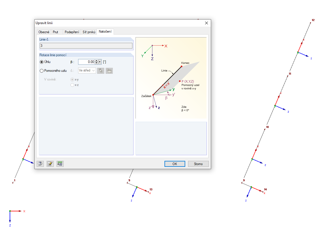Screen dimensions: 323x242
Task: Select node 10 in the model view
Action: click(x=265, y=129)
